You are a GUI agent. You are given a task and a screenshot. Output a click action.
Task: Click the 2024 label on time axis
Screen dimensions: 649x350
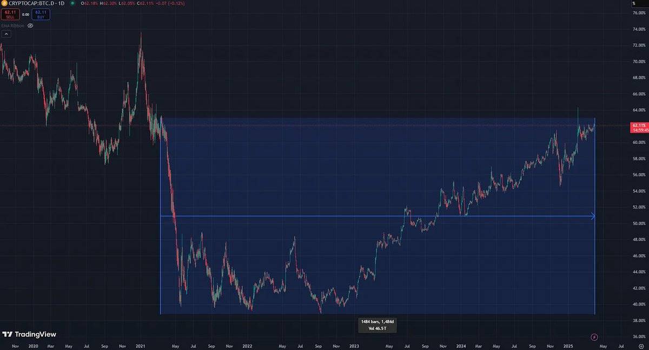point(461,345)
